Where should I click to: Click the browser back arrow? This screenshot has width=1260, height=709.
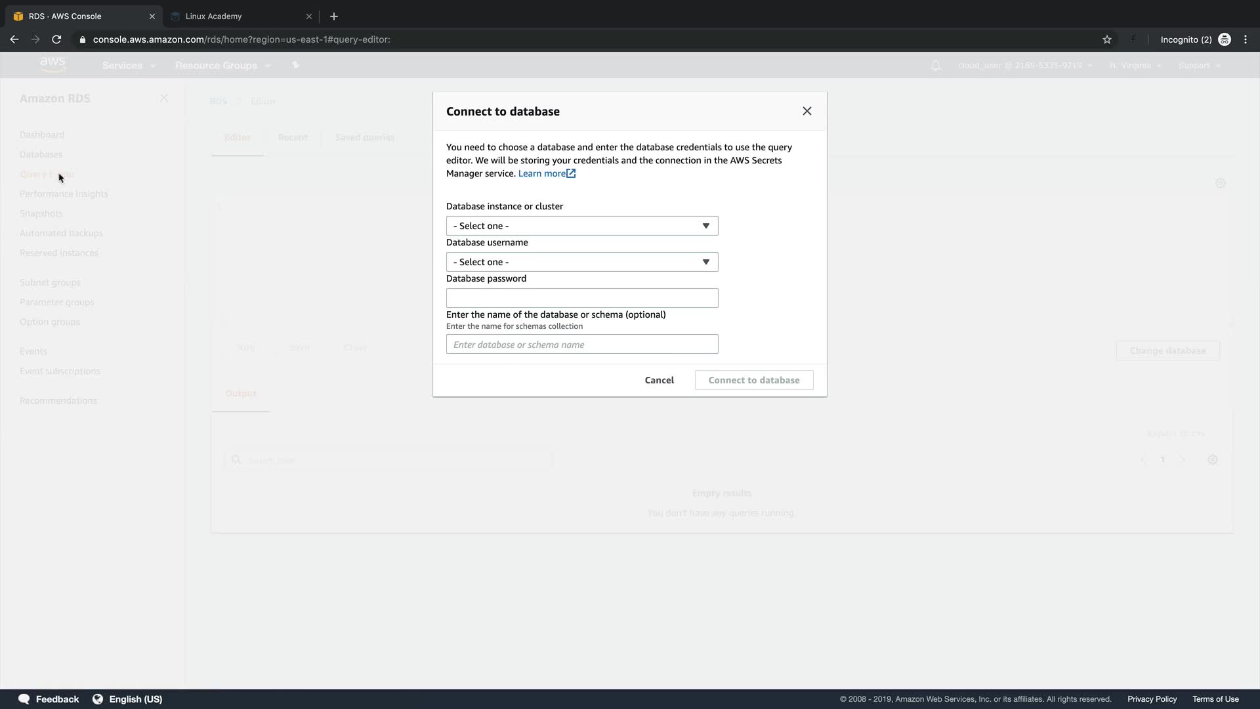click(x=14, y=39)
